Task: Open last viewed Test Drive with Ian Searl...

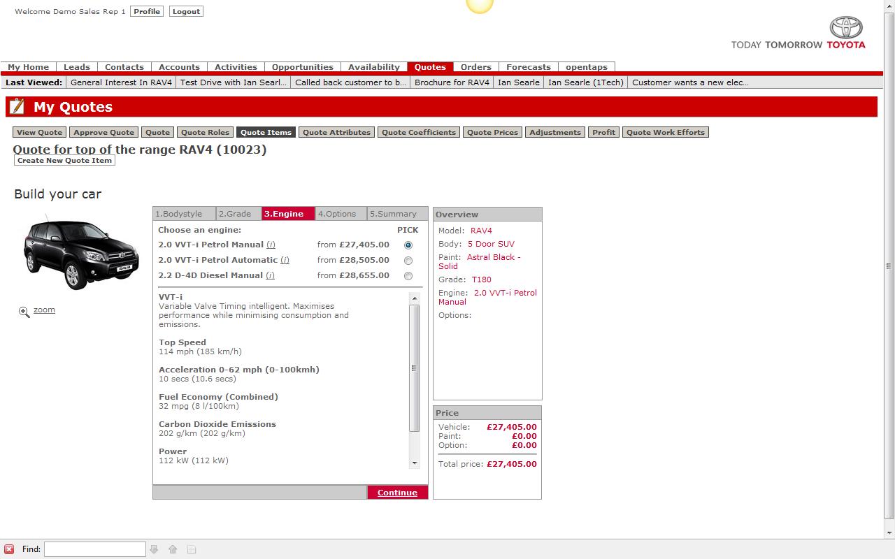Action: pos(234,82)
